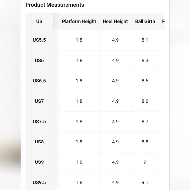Select the US8 size row label
190x190 pixels.
(x=39, y=142)
